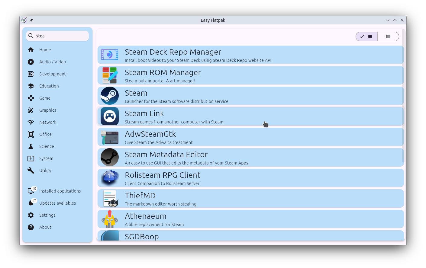This screenshot has width=426, height=268.
Task: Click the Steam Deck Repo Manager app icon
Action: click(x=110, y=55)
